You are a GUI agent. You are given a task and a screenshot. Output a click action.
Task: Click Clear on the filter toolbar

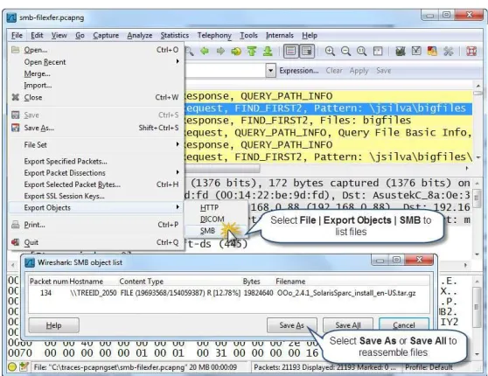pos(334,71)
